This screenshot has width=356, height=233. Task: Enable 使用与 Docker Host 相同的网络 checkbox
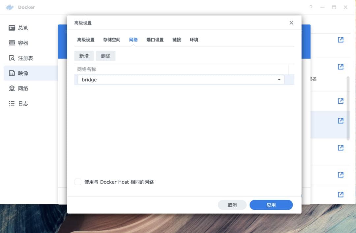pyautogui.click(x=78, y=182)
